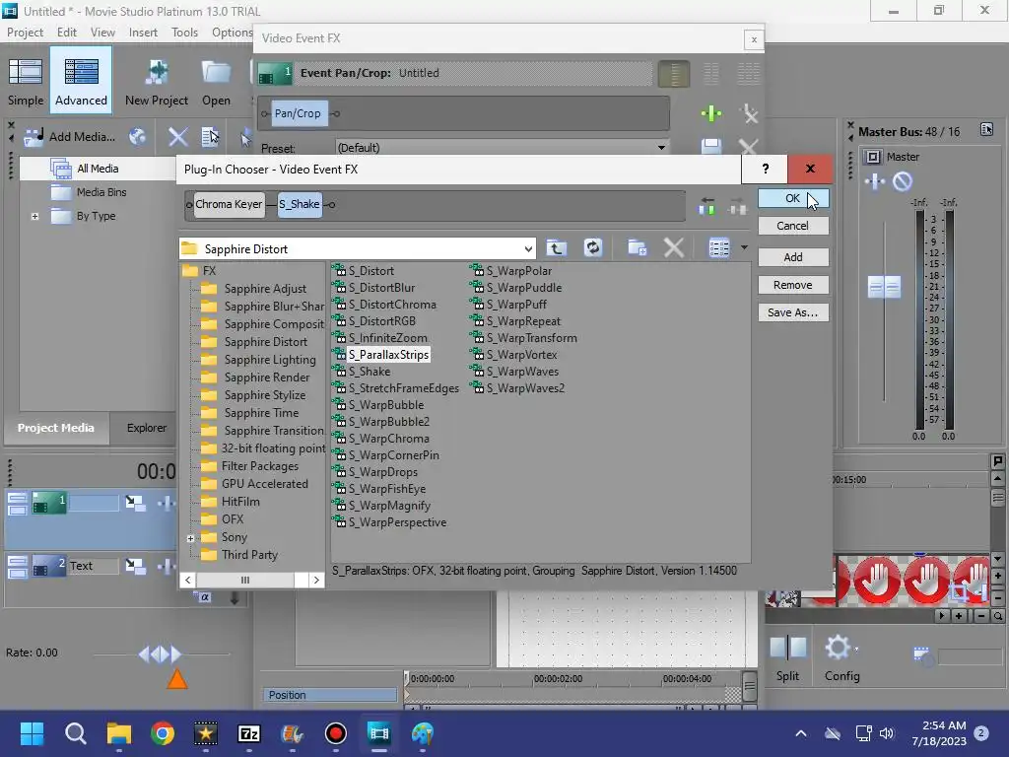Click the folder tree horizontal scrollbar thumb
Viewport: 1009px width, 757px height.
click(245, 580)
